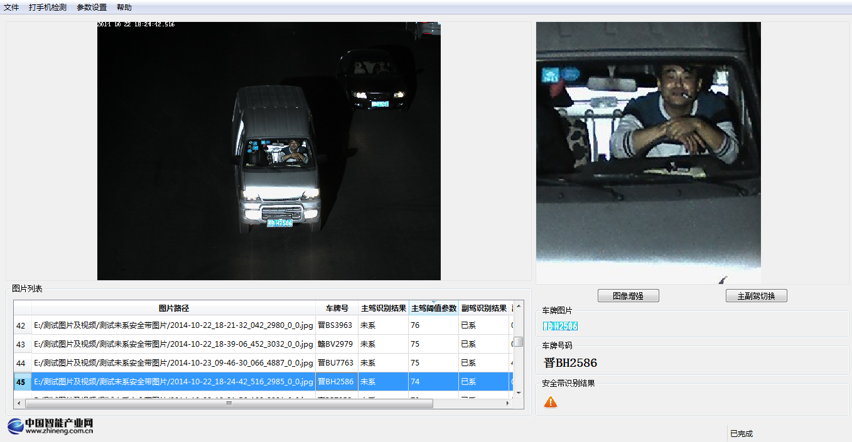Click the 图片路径 column header
852x442 pixels.
[173, 308]
